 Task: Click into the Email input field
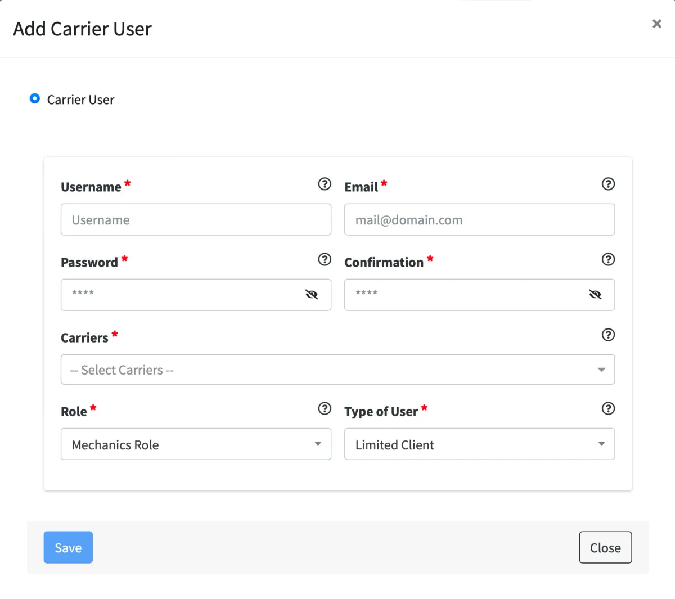tap(479, 219)
